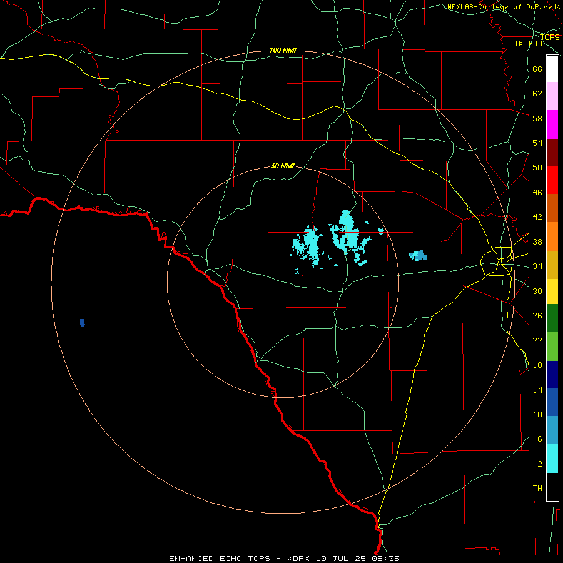The height and width of the screenshot is (563, 563).
Task: Click the legend value "66"
Action: tap(537, 69)
